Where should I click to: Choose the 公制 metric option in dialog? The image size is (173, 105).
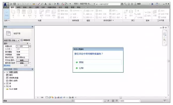[98, 68]
